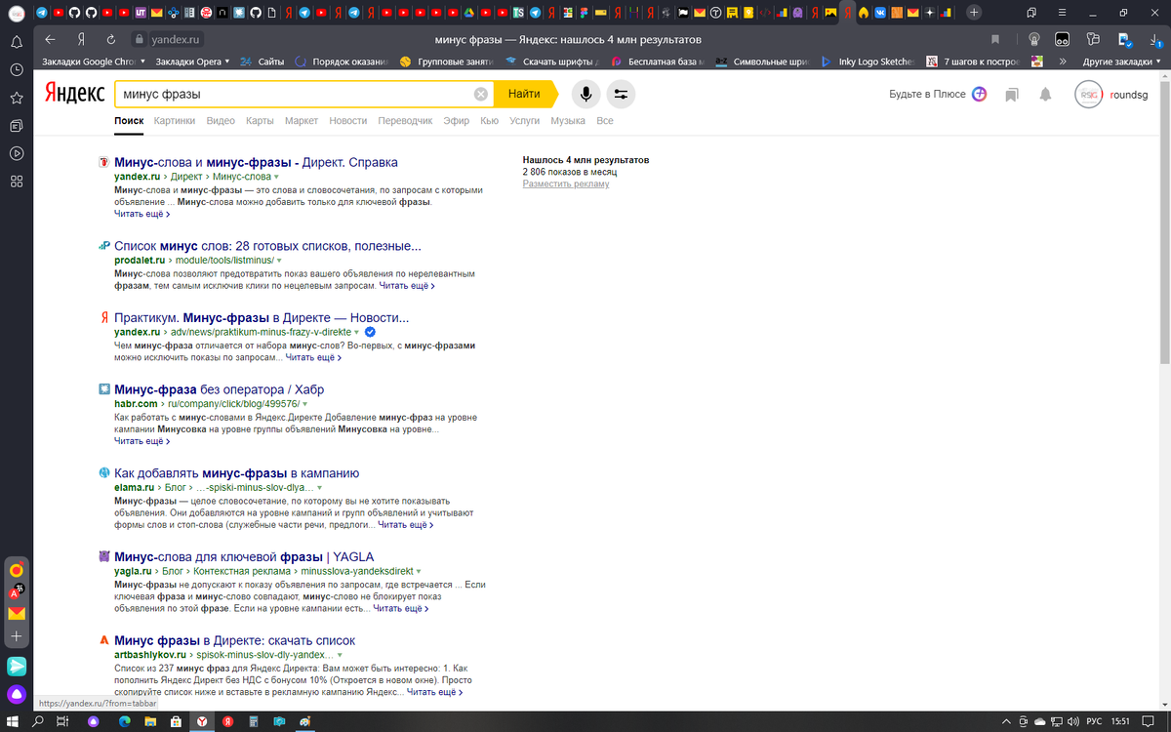The width and height of the screenshot is (1171, 732).
Task: Bookmark this page in address bar
Action: click(x=995, y=39)
